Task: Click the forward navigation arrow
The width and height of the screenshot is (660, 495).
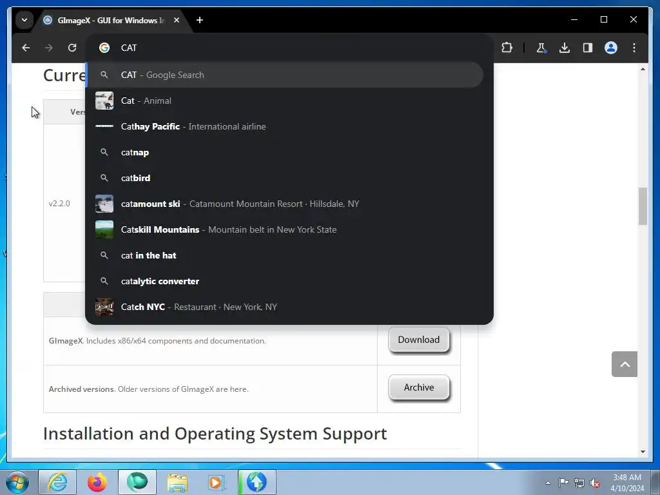Action: pos(49,48)
